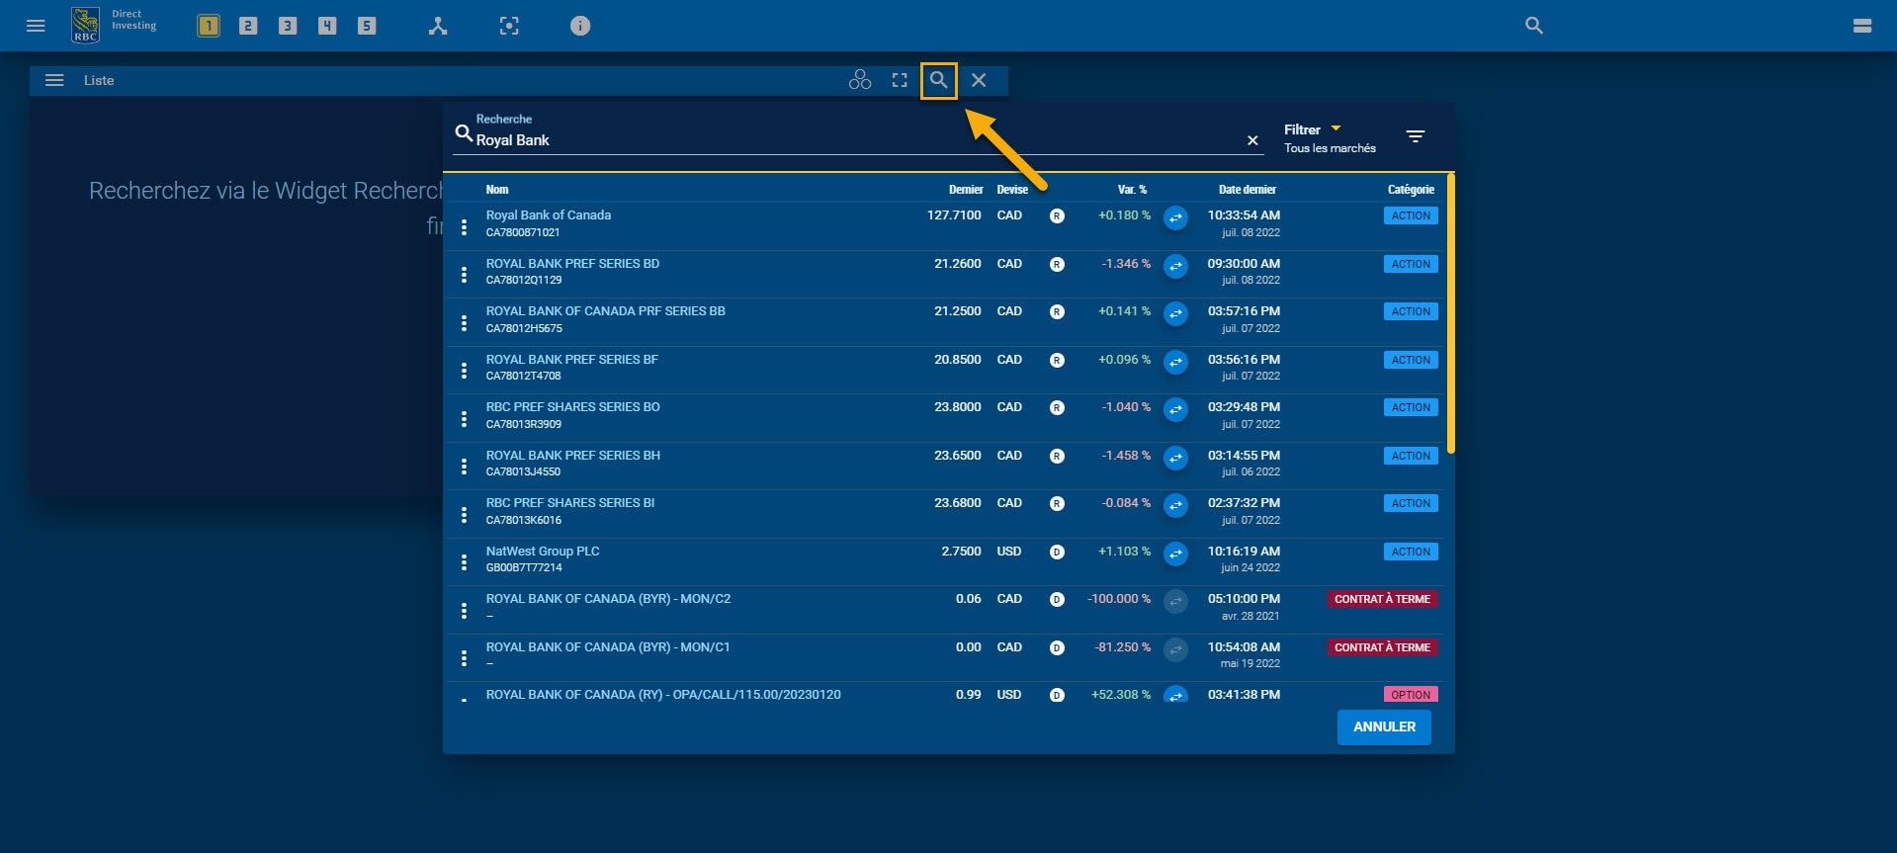This screenshot has width=1897, height=853.
Task: Click CONTRAT À TERME tag on MON/C2 row
Action: 1382,599
